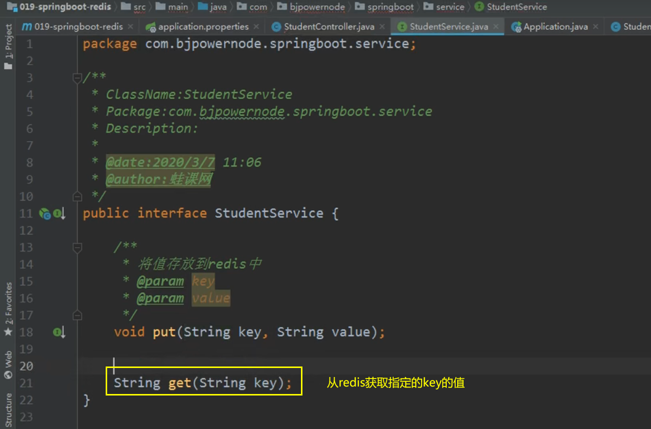
Task: Click the ClassName:StudentService comment text
Action: click(199, 94)
